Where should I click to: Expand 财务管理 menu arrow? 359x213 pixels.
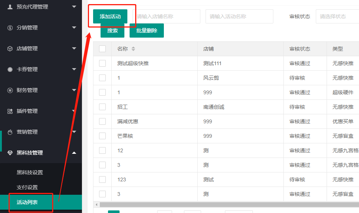pos(74,90)
